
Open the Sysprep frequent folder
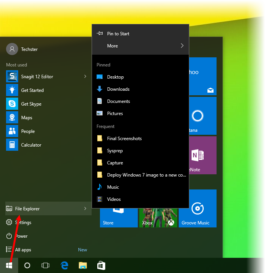coord(140,151)
